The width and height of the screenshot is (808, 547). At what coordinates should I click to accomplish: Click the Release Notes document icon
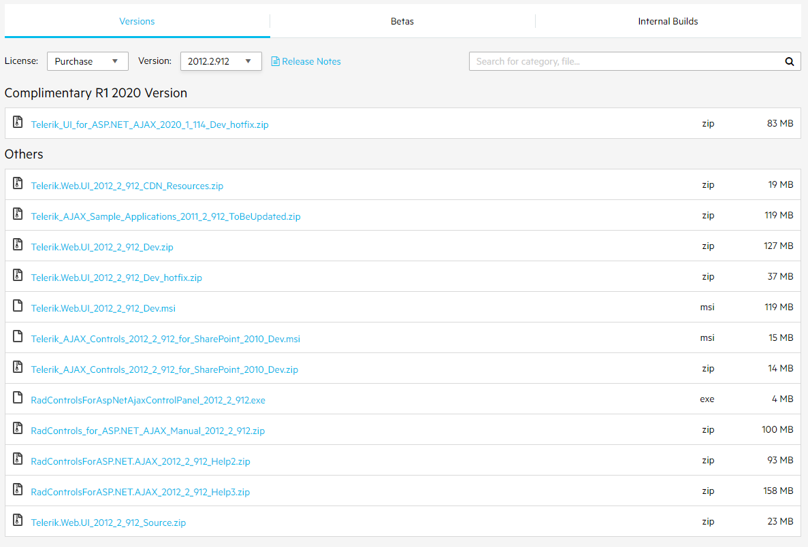click(275, 61)
